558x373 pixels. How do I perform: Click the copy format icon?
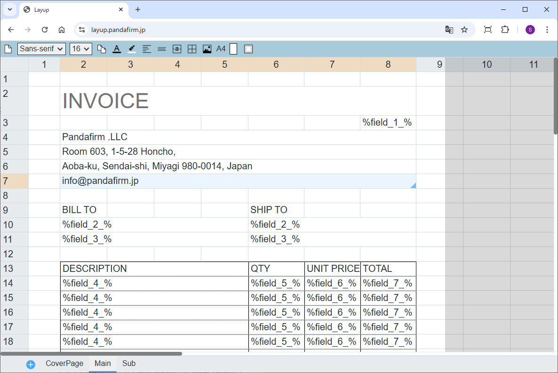pos(102,49)
